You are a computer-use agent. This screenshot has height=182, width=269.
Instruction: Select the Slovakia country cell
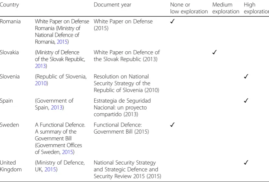9,52
